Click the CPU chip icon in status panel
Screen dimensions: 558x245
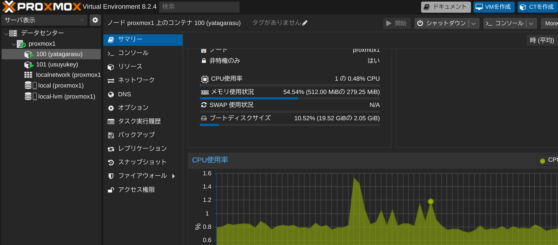(x=205, y=79)
